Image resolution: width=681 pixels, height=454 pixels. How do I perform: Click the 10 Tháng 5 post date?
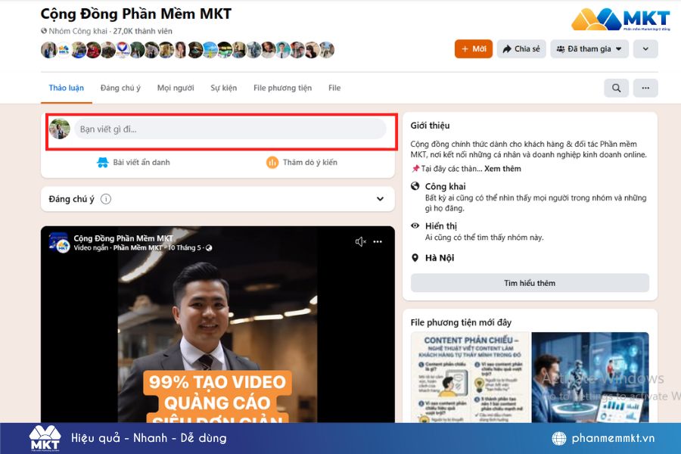185,247
